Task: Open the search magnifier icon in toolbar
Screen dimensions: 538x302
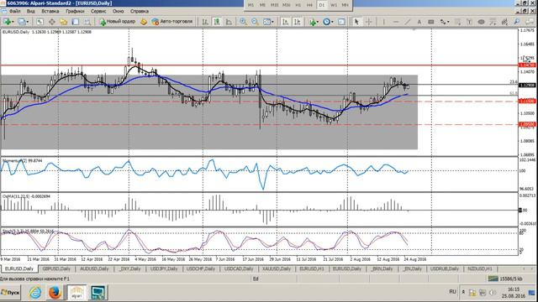Action: 517,22
